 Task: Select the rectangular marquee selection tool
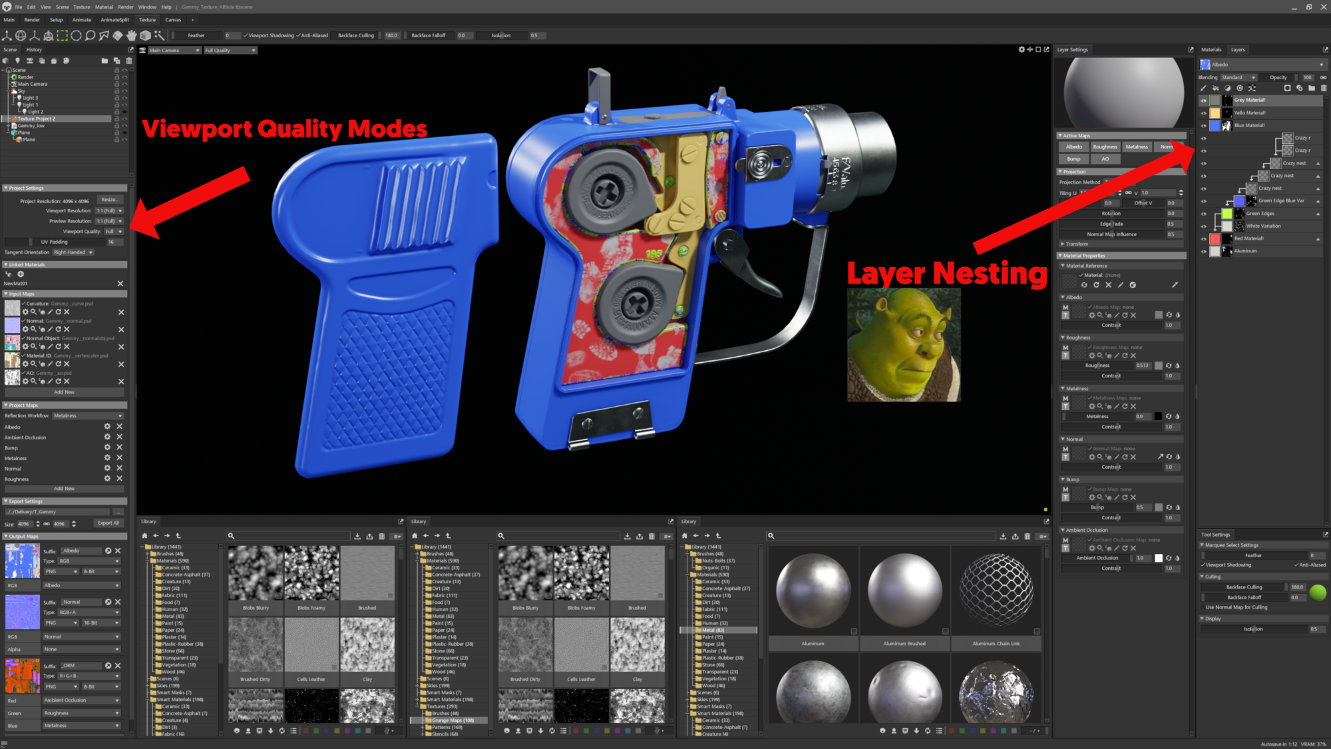click(x=62, y=35)
